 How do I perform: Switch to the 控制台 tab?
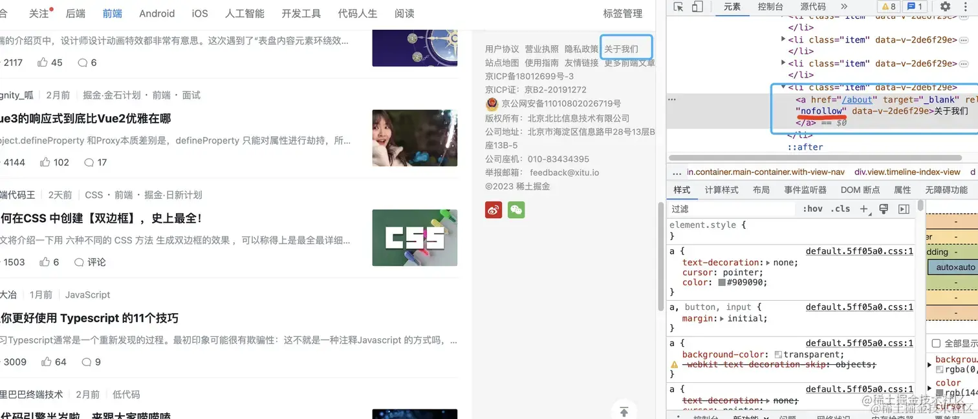tap(770, 6)
